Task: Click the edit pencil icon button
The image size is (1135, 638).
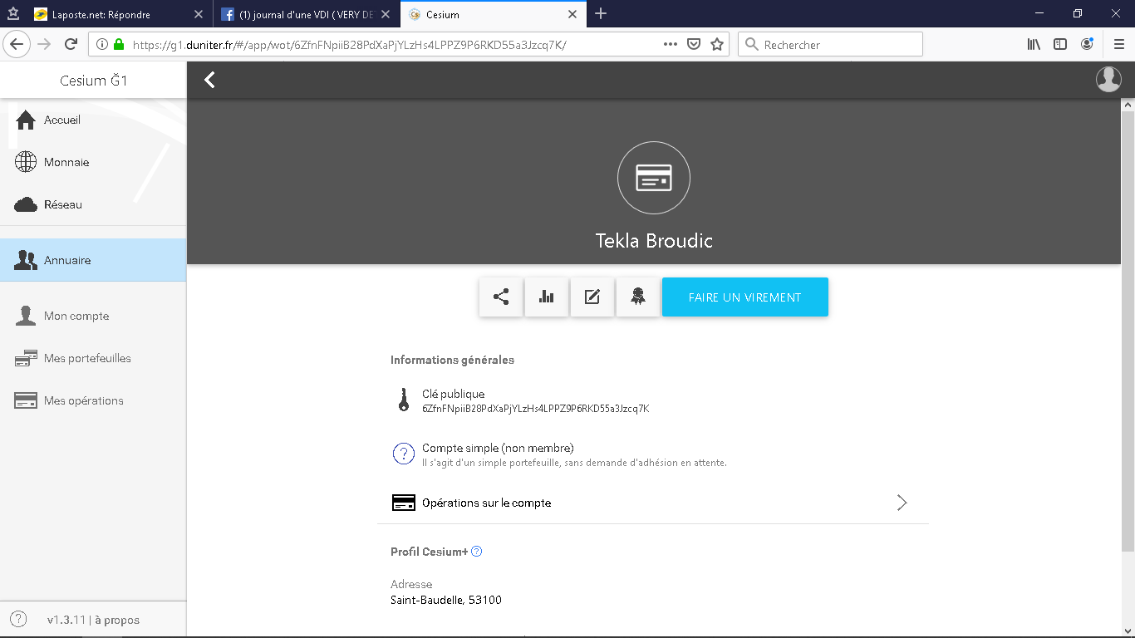Action: (x=592, y=297)
